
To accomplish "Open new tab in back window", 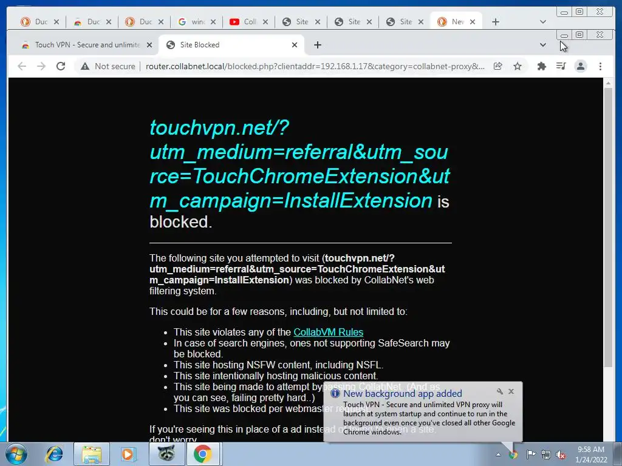I will (496, 22).
